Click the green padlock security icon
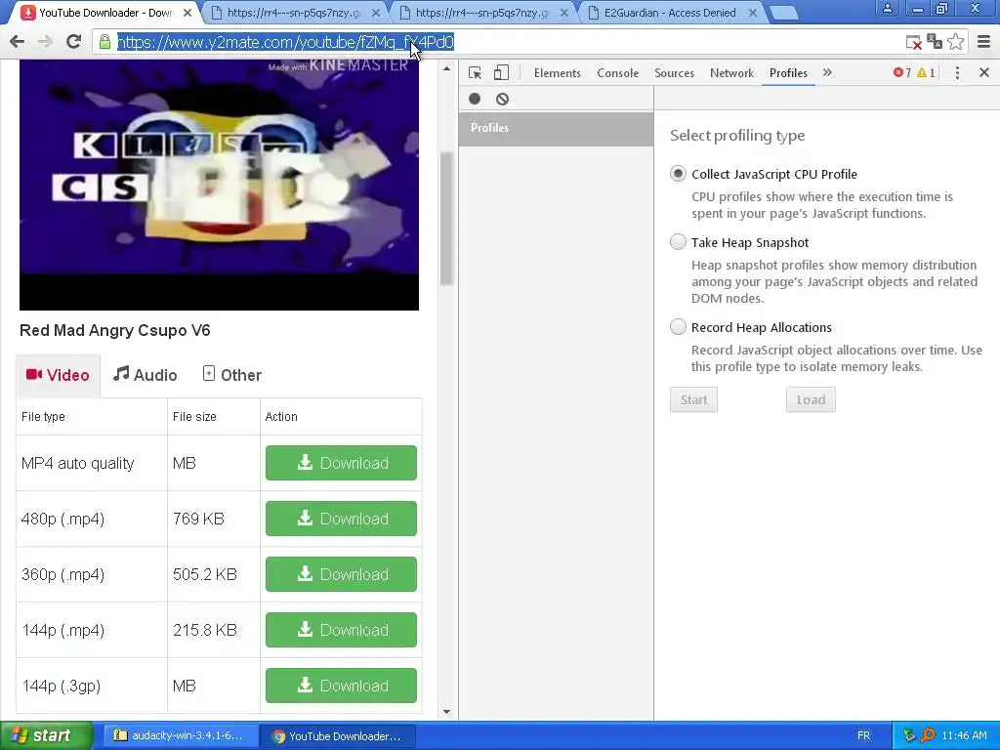This screenshot has width=1000, height=750. [105, 42]
